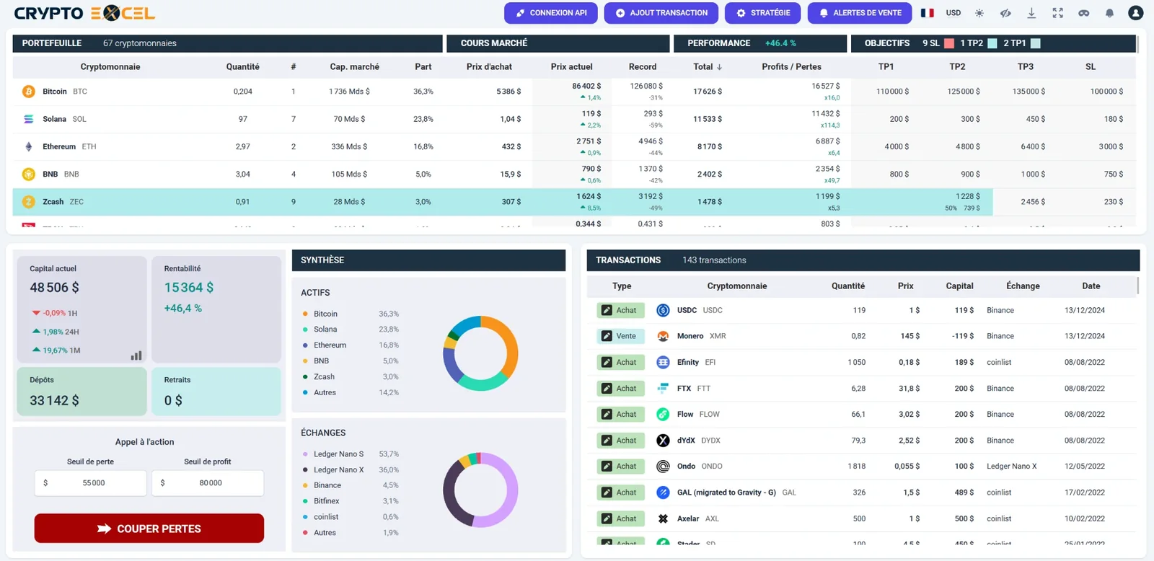Click the red SL color swatch
This screenshot has height=561, width=1154.
pyautogui.click(x=949, y=43)
